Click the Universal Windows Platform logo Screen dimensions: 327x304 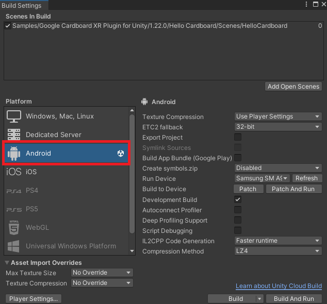pos(13,246)
